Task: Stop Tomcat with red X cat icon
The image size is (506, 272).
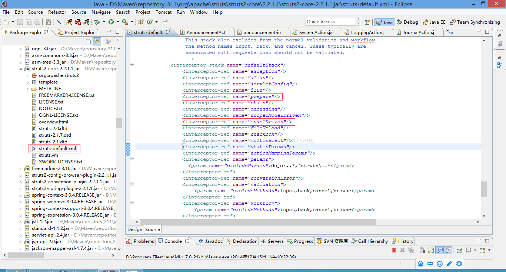Action: click(x=78, y=22)
